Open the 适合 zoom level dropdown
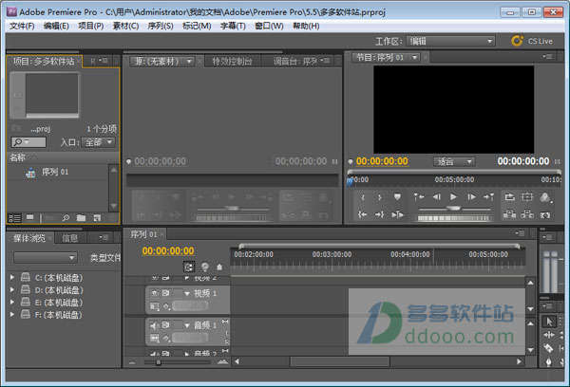Screen dimensions: 570x387 point(454,161)
